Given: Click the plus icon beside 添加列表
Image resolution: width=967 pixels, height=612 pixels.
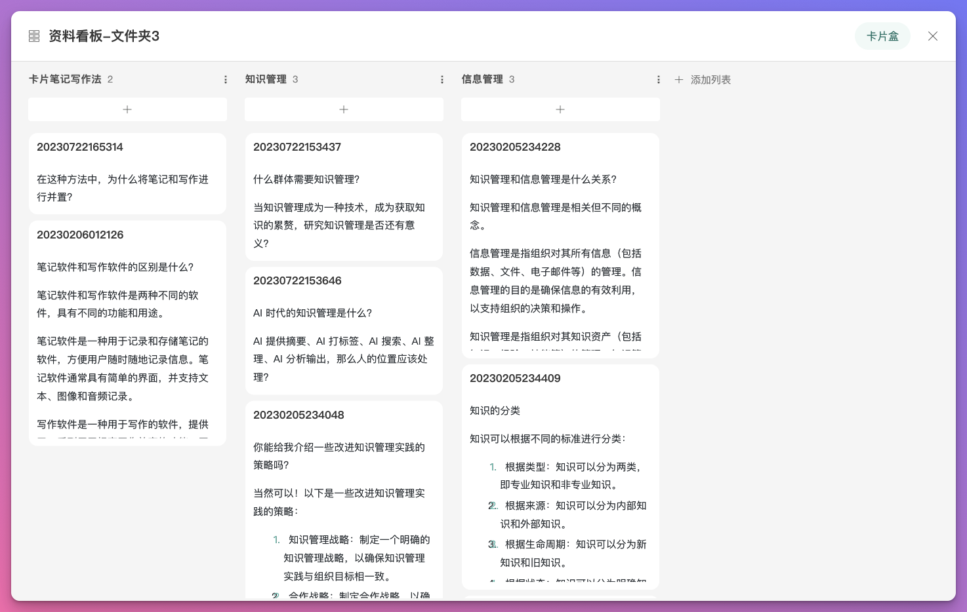Looking at the screenshot, I should (679, 79).
